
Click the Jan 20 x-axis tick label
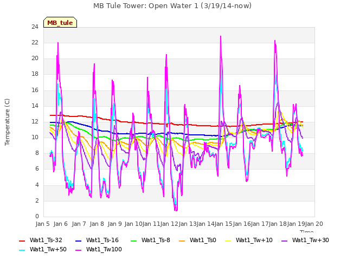point(314,224)
